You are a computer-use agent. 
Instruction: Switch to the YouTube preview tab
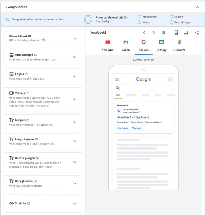pyautogui.click(x=108, y=45)
